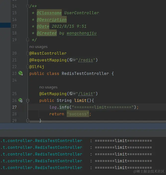Collapse the Javadoc comment fold at line 14
The height and width of the screenshot is (175, 166).
[x=28, y=6]
